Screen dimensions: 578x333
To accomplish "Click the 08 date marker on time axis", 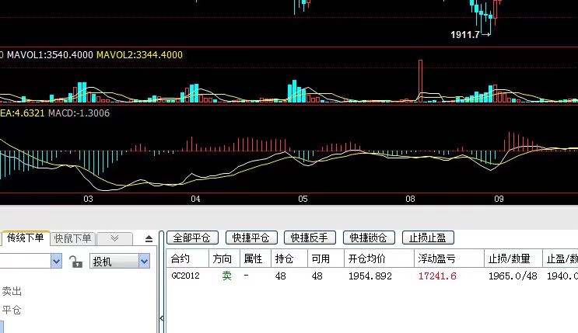I will coord(410,199).
